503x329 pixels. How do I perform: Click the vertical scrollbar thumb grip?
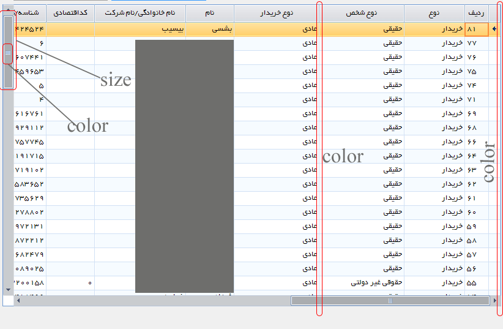[8, 53]
